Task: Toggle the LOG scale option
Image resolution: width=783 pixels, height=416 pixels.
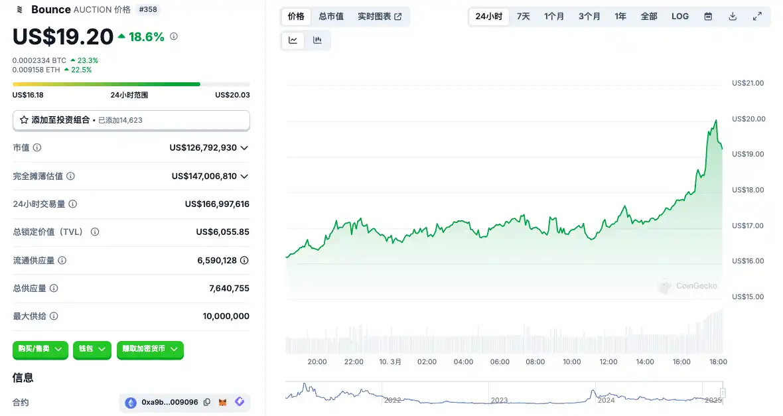Action: (680, 17)
